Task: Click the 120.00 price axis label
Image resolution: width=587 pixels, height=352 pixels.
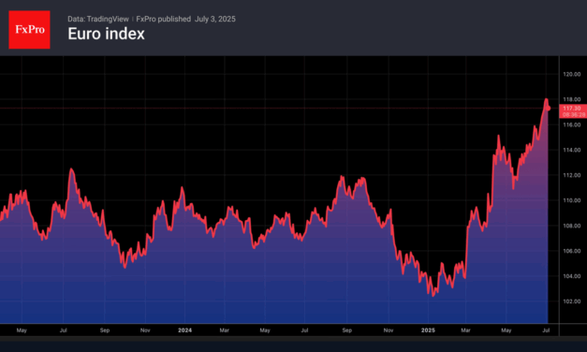Action: (572, 74)
